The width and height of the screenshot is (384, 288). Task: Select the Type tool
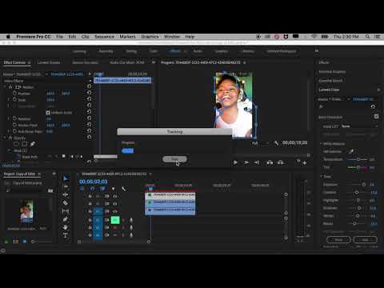[66, 235]
